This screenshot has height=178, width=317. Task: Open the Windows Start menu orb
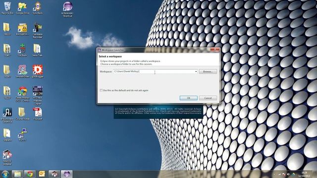(5, 174)
